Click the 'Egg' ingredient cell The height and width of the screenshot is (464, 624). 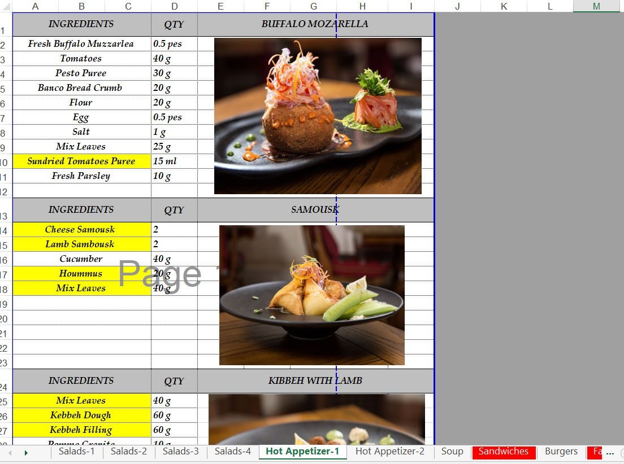pos(81,117)
